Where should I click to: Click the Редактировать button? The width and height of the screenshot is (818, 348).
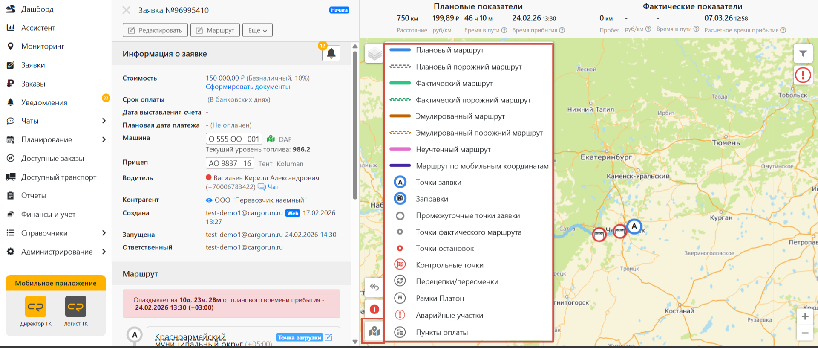[x=156, y=30]
